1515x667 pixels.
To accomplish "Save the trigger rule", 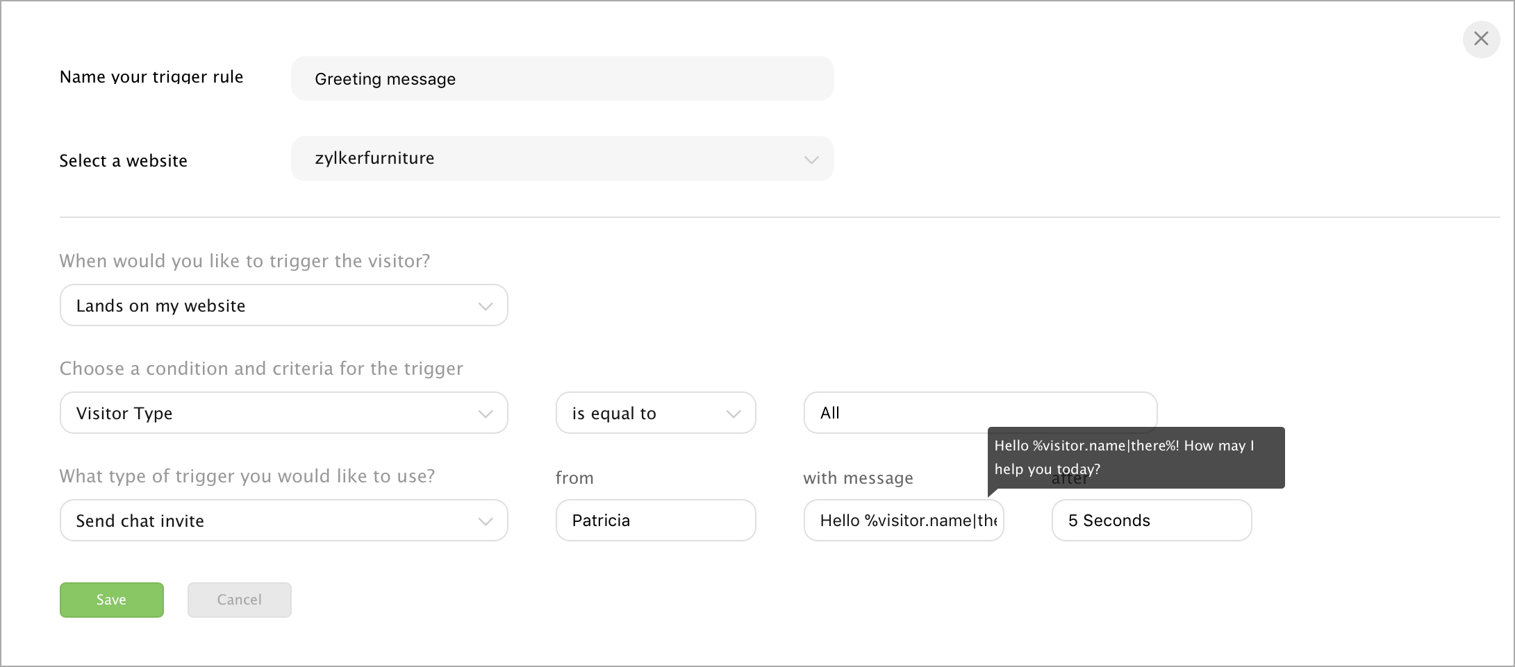I will [112, 600].
